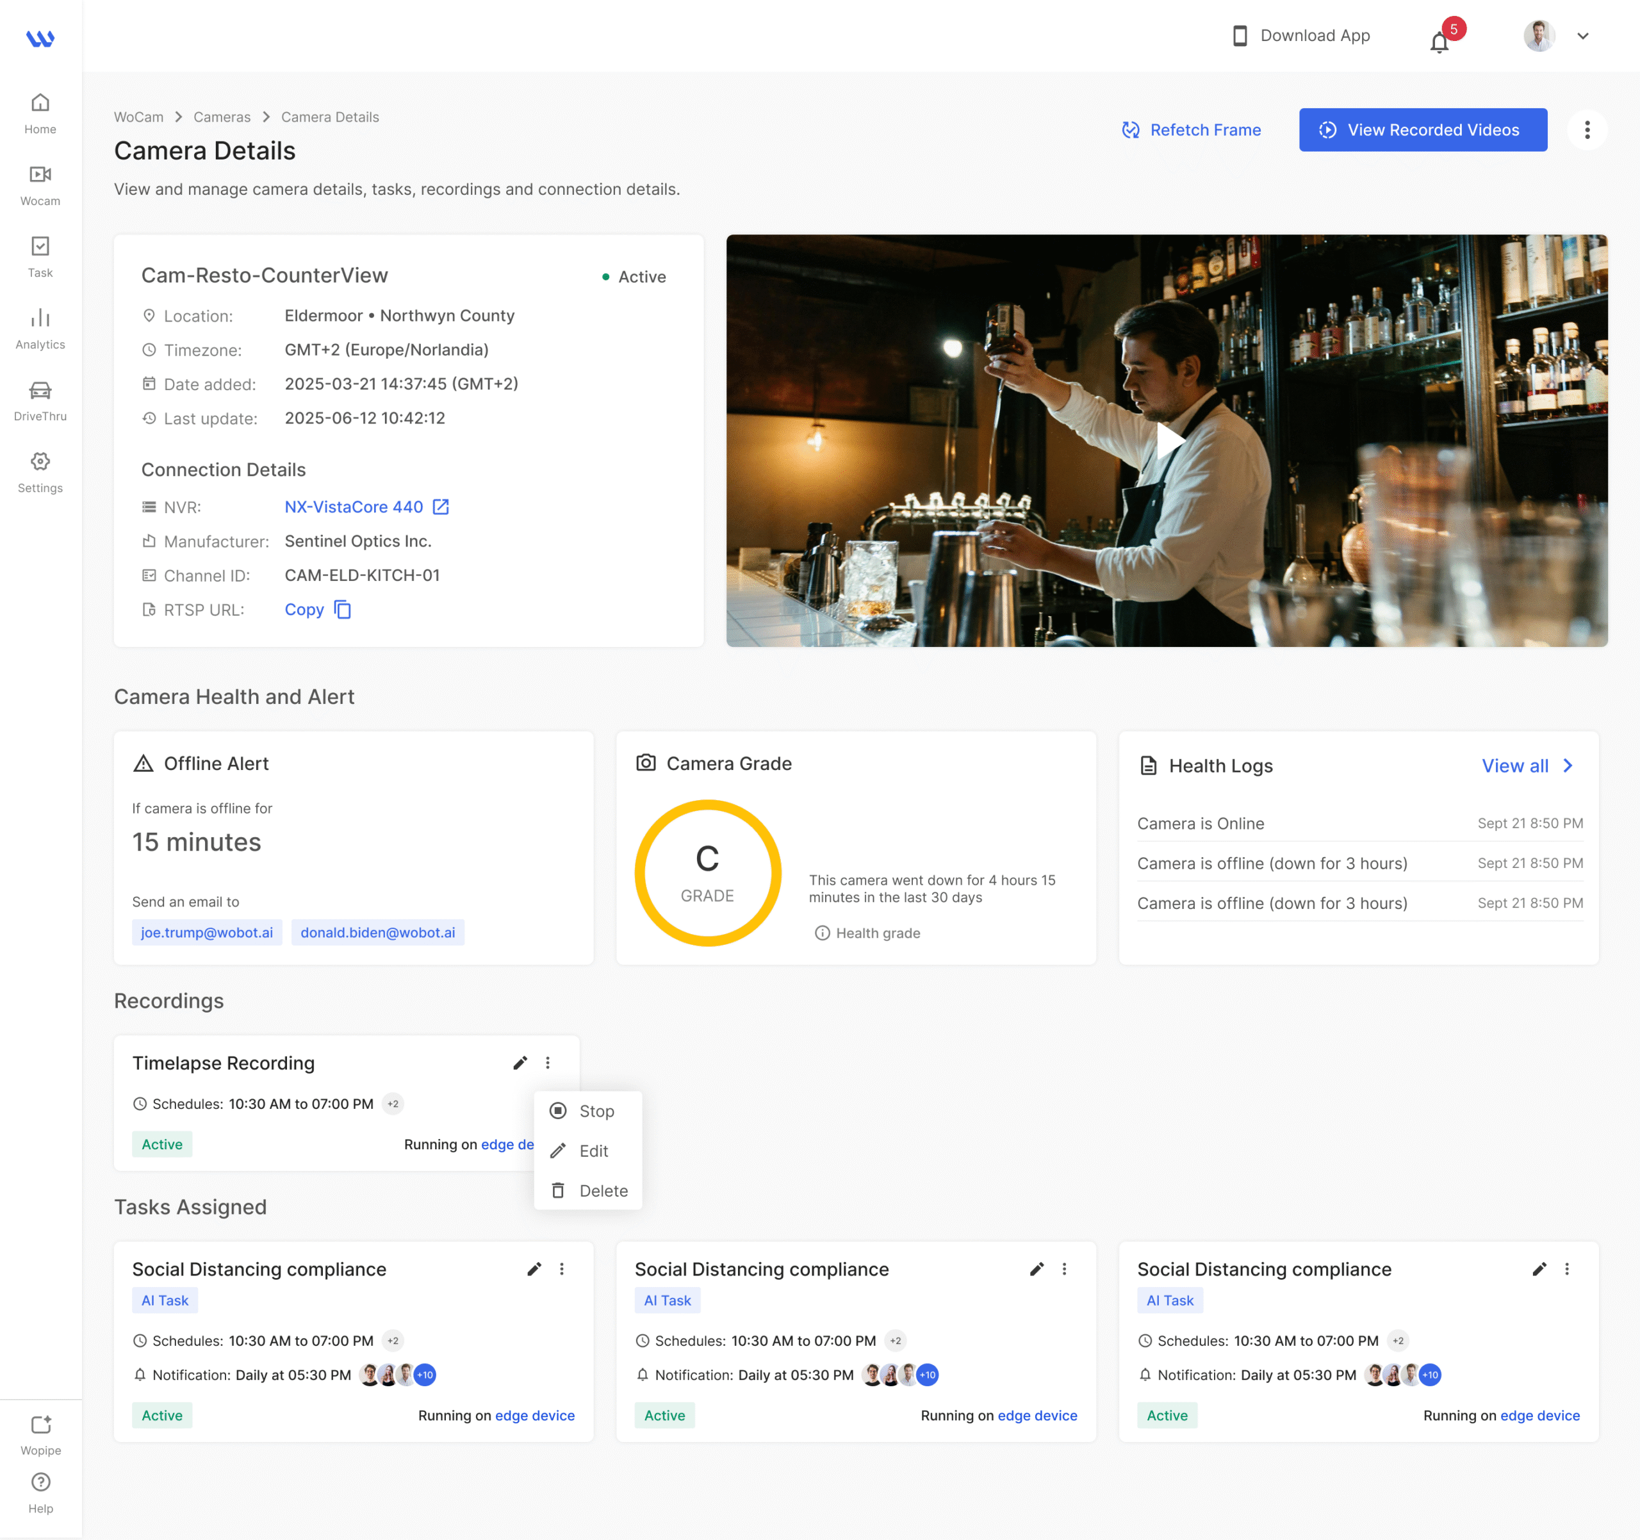
Task: Select Delete from the recording menu
Action: coord(587,1190)
